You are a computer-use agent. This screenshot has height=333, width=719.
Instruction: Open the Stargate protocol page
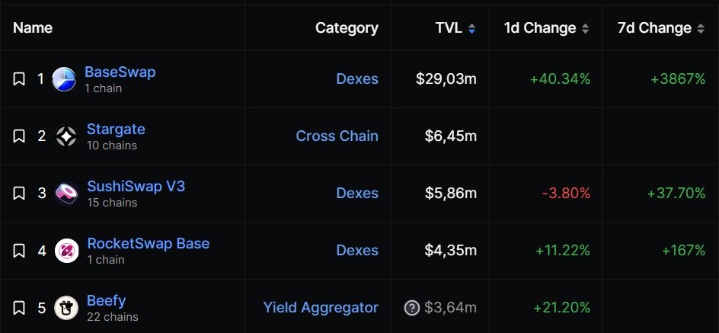pyautogui.click(x=116, y=130)
